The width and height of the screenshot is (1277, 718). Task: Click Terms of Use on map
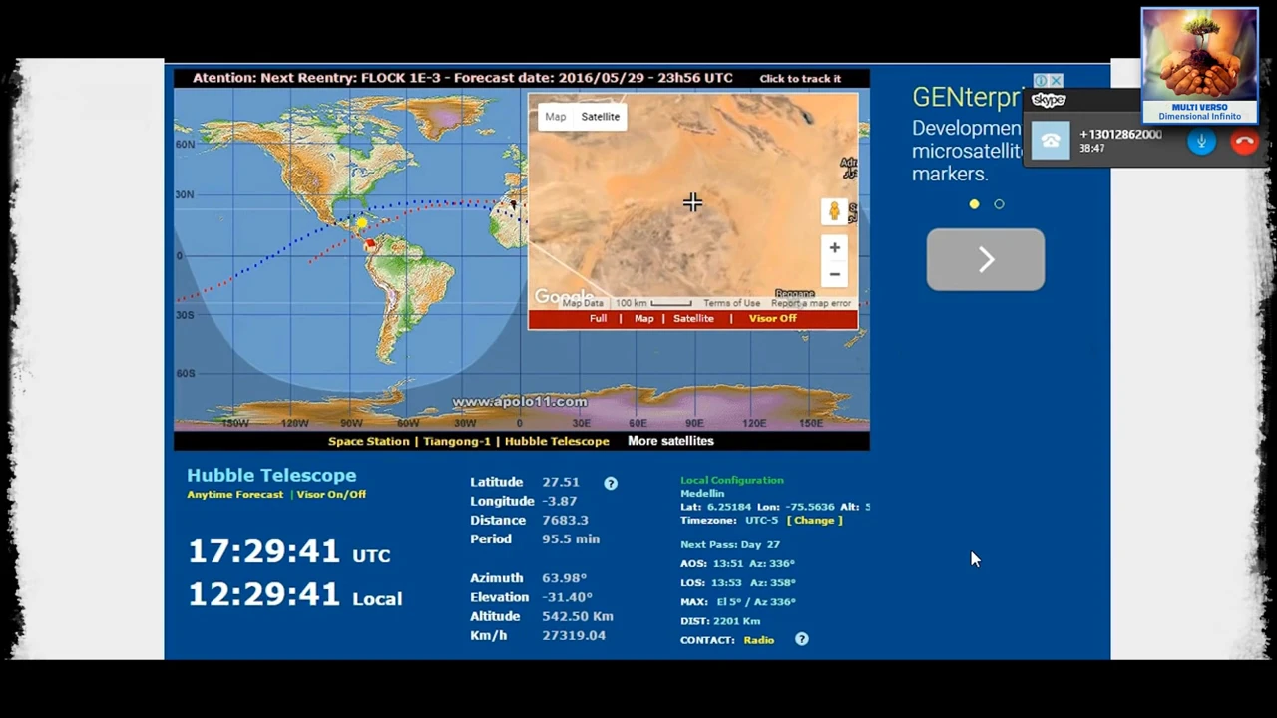pos(731,303)
